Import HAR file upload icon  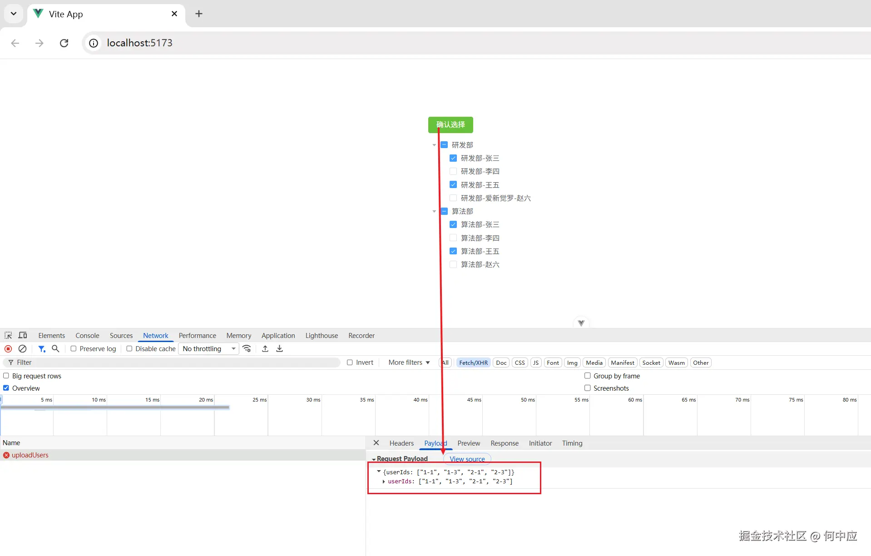[x=265, y=349]
